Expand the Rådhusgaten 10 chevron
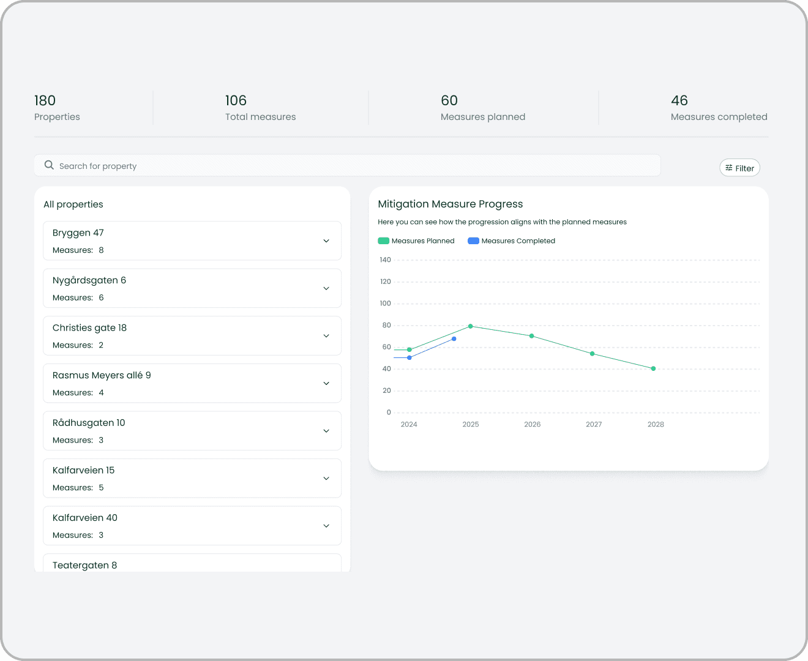 [326, 431]
